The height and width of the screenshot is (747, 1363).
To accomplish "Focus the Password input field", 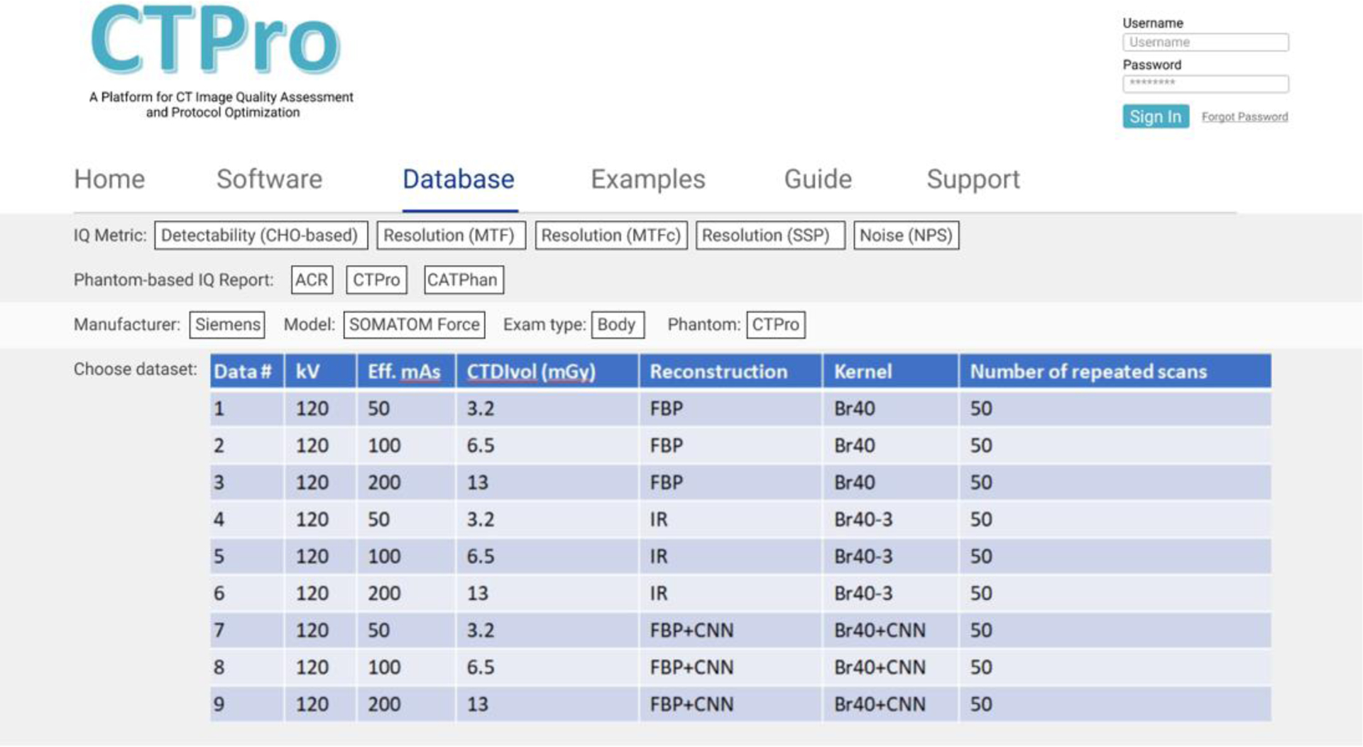I will (x=1205, y=84).
